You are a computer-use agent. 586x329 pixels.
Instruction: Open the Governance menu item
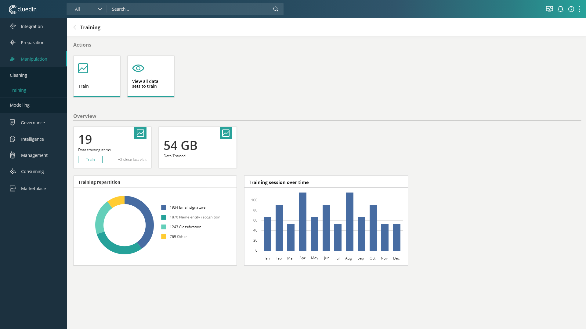34,122
